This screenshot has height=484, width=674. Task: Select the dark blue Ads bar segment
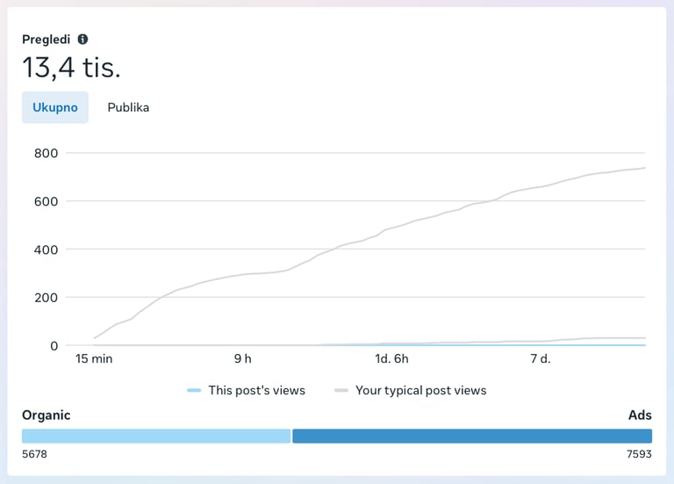point(472,436)
